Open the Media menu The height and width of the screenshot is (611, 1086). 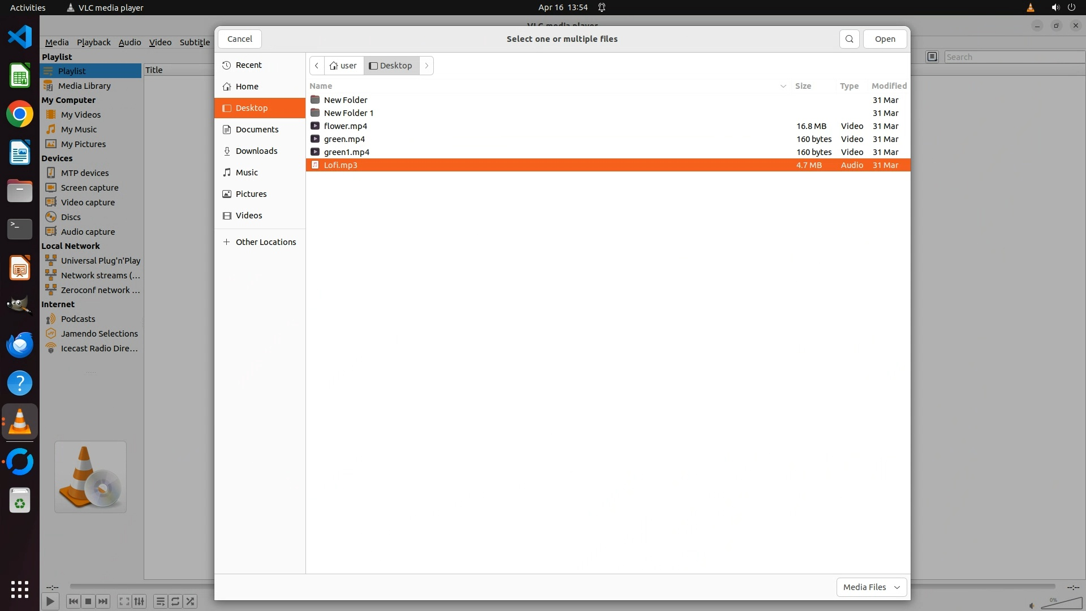coord(57,42)
